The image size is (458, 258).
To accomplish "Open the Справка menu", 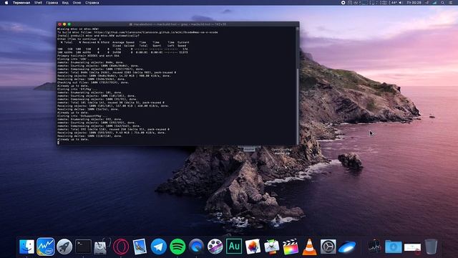I will coord(92,3).
